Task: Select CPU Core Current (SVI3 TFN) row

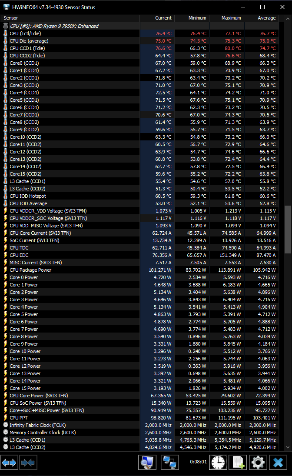Action: [139, 233]
